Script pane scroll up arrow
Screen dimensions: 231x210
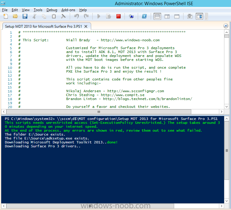tap(226, 32)
